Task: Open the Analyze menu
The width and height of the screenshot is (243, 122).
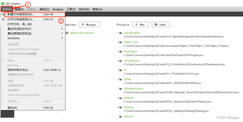Action: click(58, 9)
